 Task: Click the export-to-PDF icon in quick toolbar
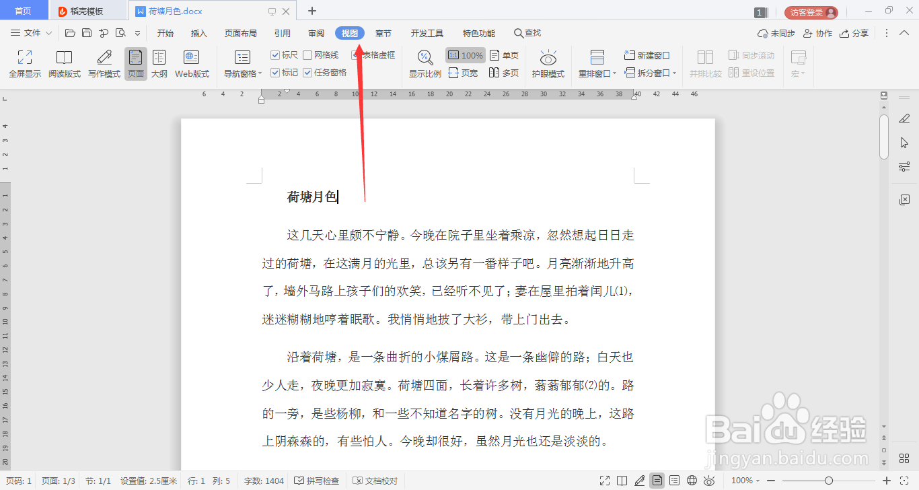[x=104, y=33]
